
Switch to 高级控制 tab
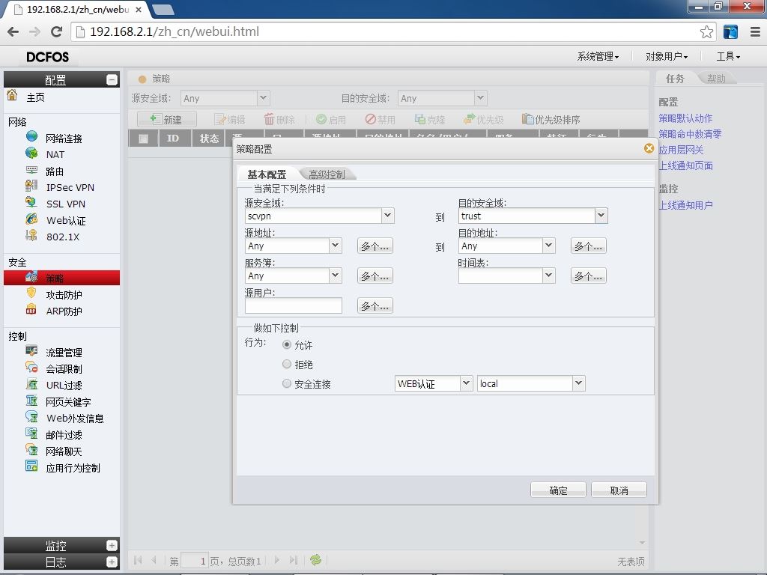click(x=327, y=174)
